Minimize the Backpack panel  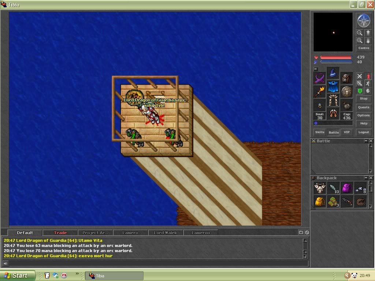tap(366, 178)
